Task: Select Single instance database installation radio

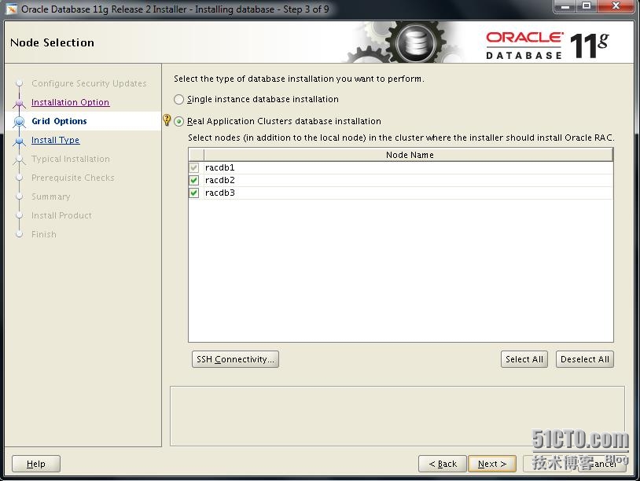Action: [x=178, y=100]
